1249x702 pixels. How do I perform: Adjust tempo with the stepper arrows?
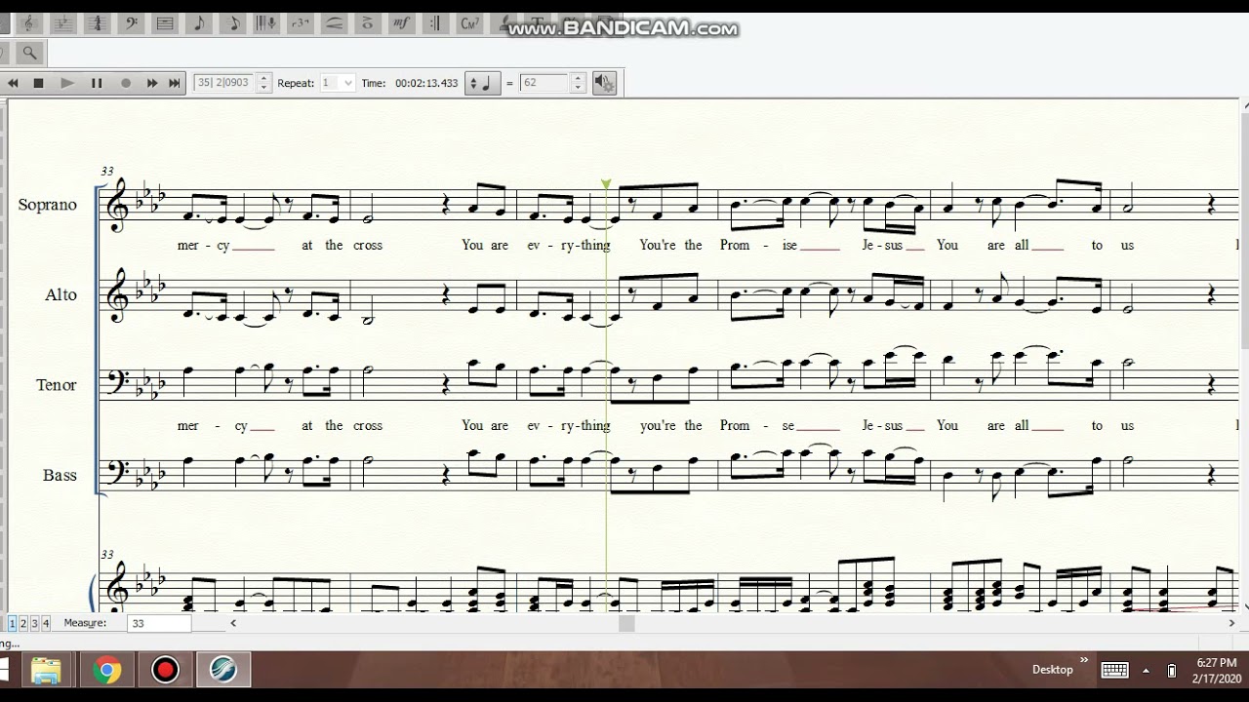577,83
